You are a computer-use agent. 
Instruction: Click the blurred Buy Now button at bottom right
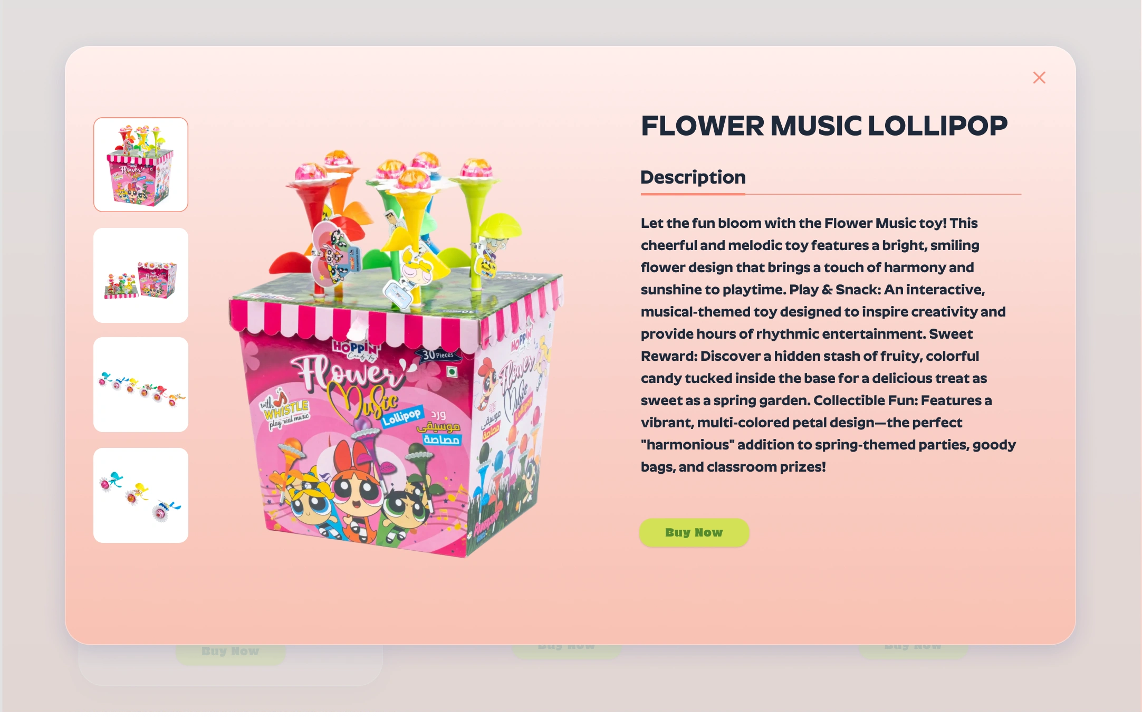[913, 649]
